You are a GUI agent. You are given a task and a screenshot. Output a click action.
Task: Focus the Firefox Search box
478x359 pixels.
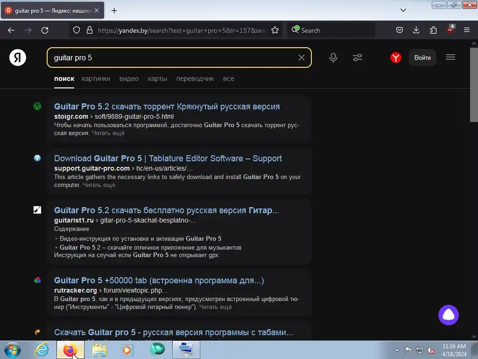pyautogui.click(x=331, y=30)
